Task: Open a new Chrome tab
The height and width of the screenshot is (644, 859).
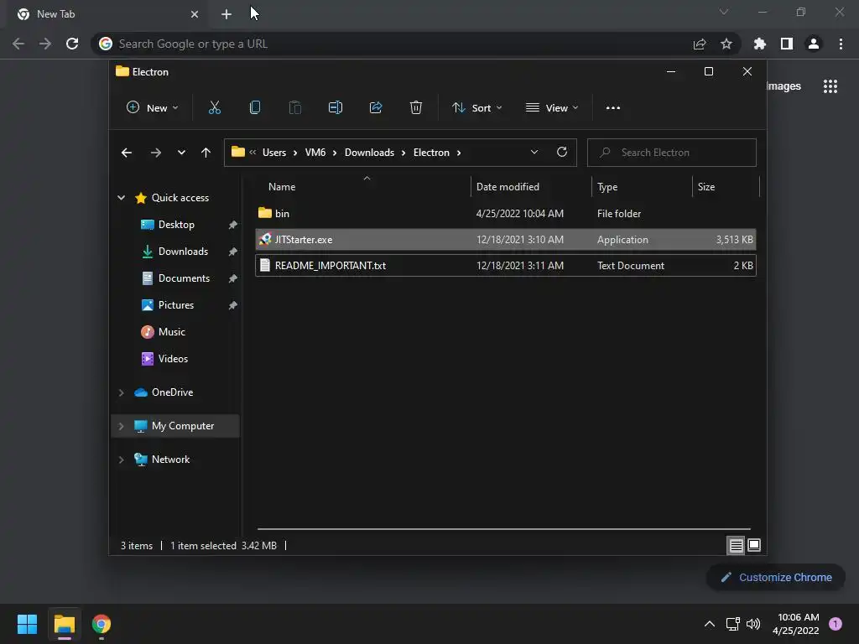Action: click(226, 14)
